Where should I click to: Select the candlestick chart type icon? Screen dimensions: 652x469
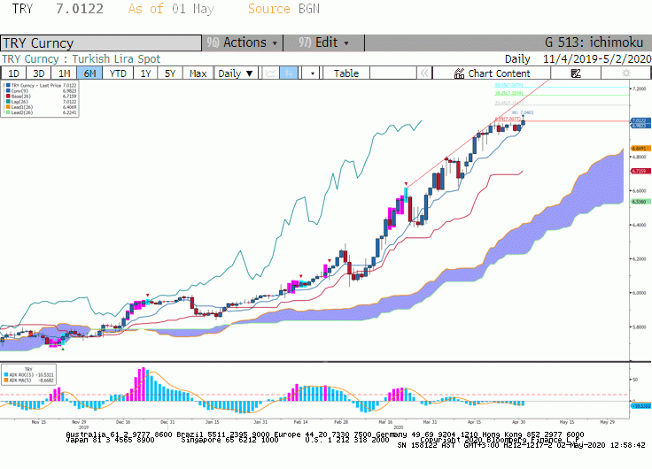pos(289,73)
